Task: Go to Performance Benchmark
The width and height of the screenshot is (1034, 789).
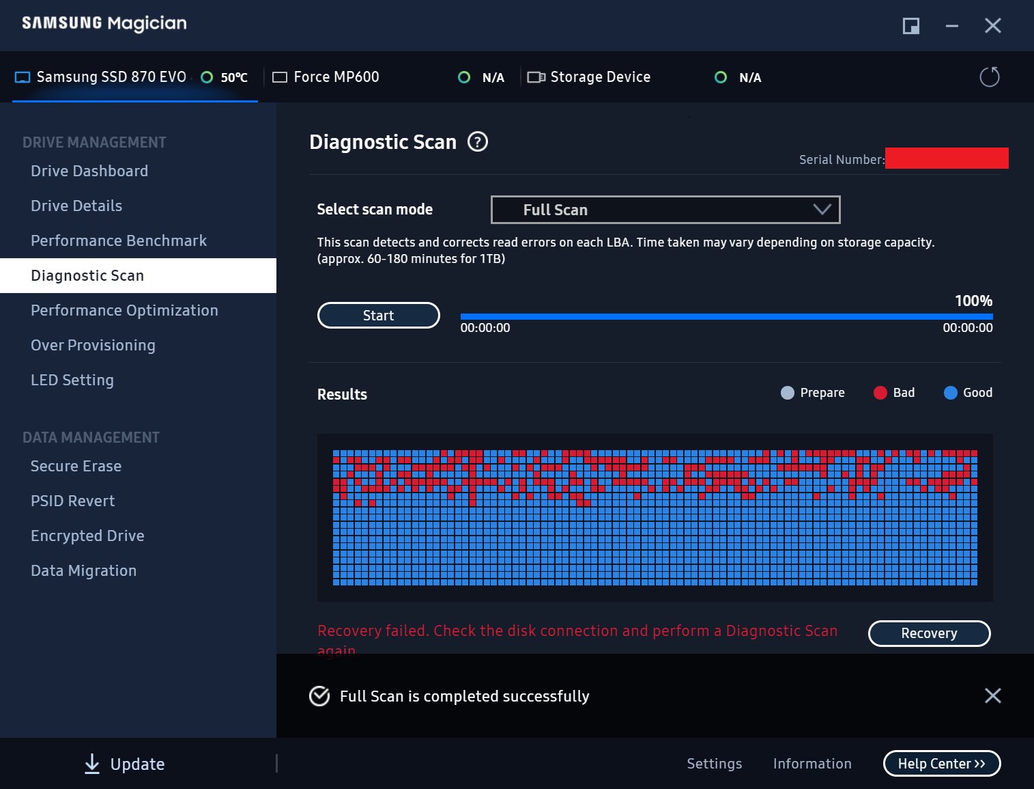Action: (x=119, y=240)
